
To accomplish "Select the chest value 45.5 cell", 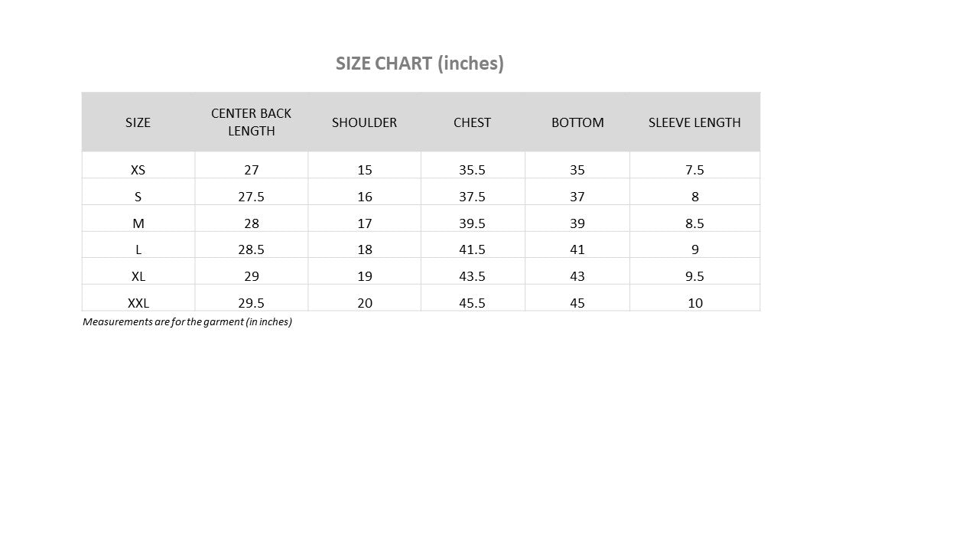I will click(x=472, y=303).
